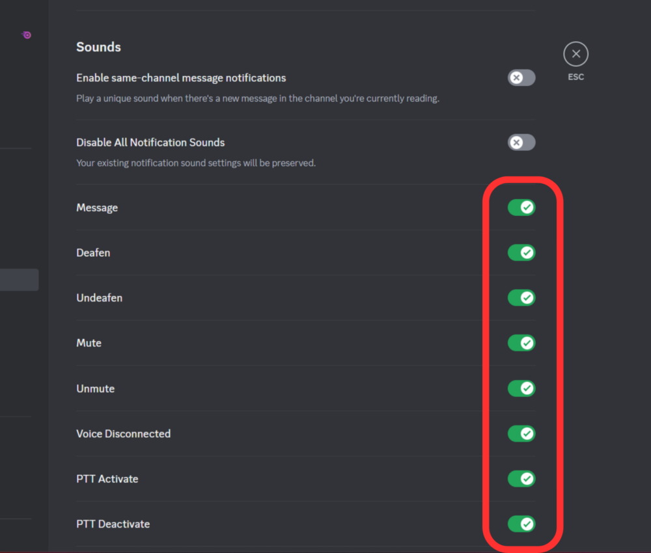Select the highlighted item in the settings sidebar
This screenshot has width=651, height=553.
(19, 279)
